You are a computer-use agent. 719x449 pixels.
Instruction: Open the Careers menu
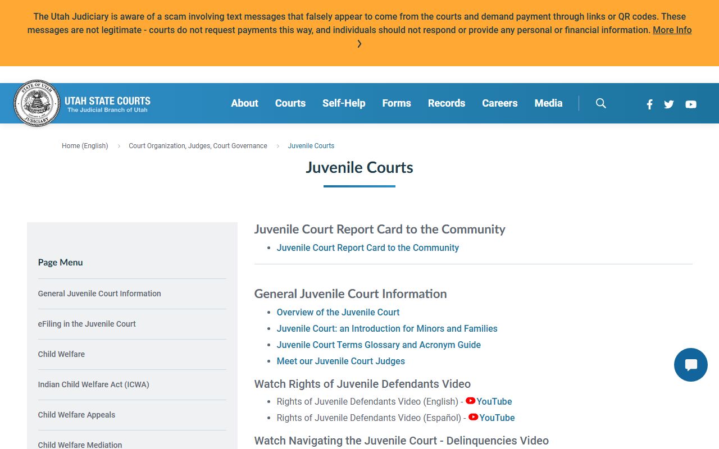click(x=500, y=103)
